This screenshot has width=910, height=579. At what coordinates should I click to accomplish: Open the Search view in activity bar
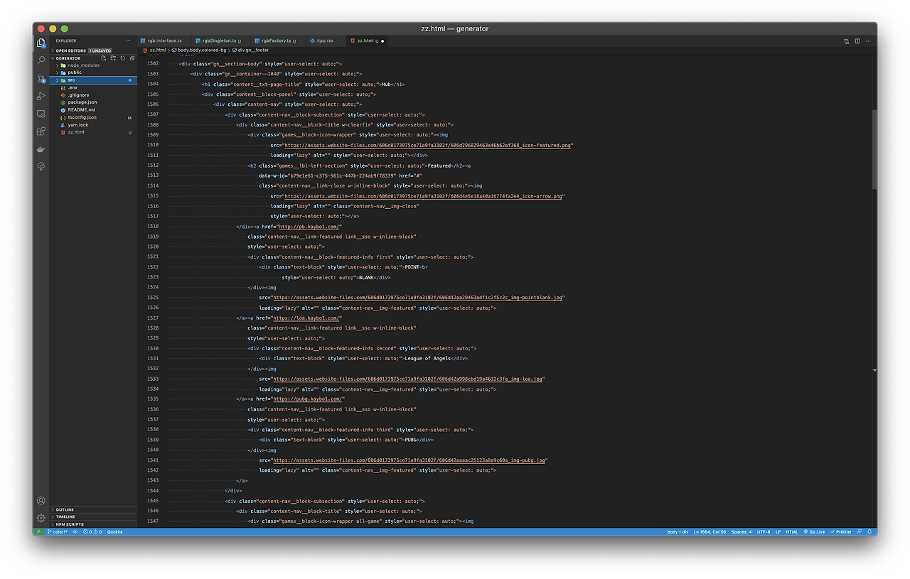[x=41, y=61]
